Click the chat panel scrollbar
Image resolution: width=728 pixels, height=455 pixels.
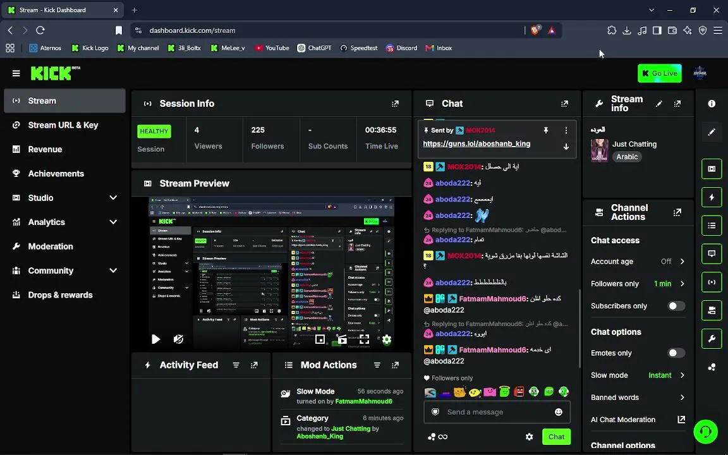pyautogui.click(x=579, y=329)
